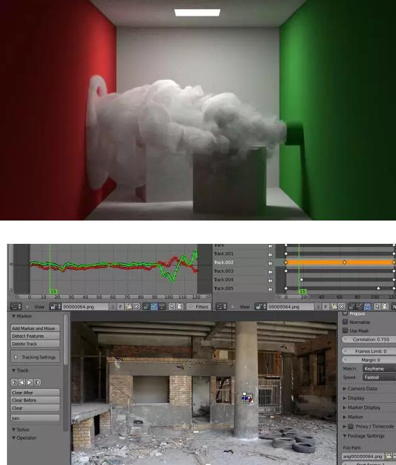Screen dimensions: 396x465
Task: Toggle show hidden icon in dopesheet header
Action: [x=385, y=307]
